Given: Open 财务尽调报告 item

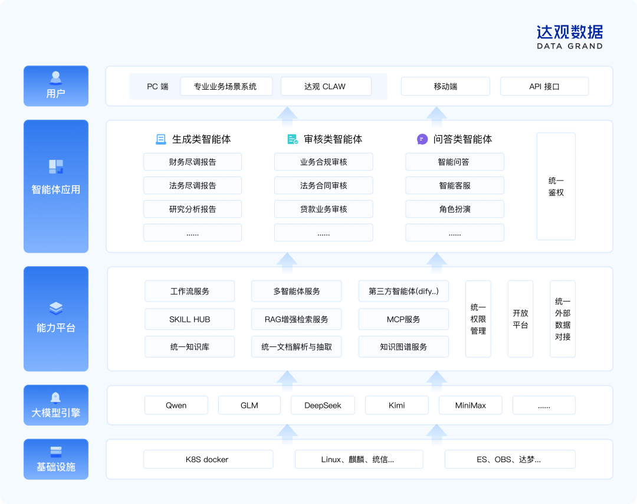Looking at the screenshot, I should [x=192, y=162].
